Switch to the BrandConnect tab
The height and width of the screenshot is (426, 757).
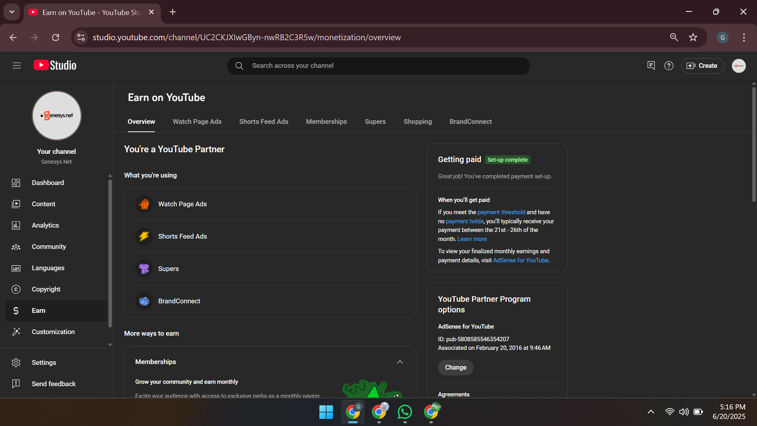tap(471, 122)
